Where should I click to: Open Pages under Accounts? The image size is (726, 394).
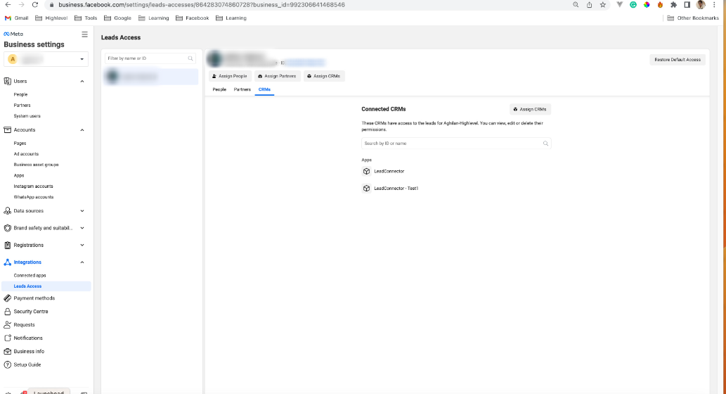tap(20, 144)
